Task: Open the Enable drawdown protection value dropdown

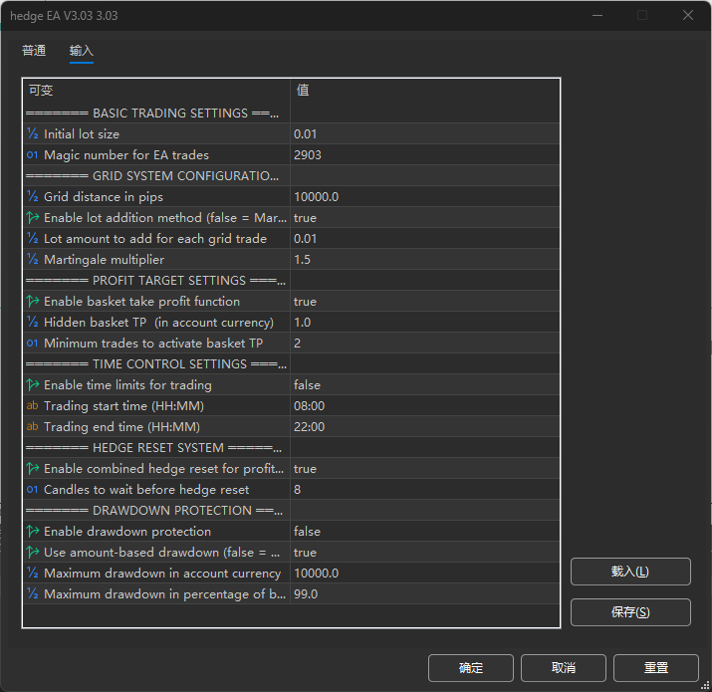Action: [424, 532]
